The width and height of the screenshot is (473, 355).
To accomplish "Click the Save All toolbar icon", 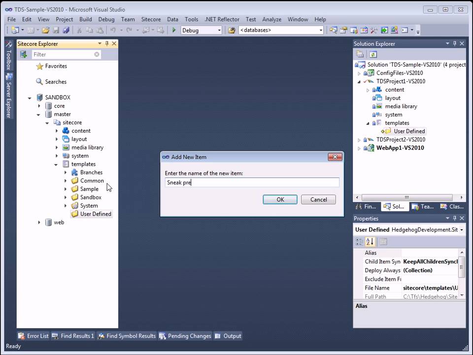I will pos(66,30).
